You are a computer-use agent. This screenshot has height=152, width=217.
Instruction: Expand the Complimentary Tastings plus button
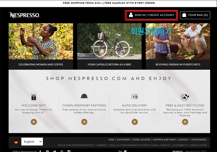[x=84, y=122]
